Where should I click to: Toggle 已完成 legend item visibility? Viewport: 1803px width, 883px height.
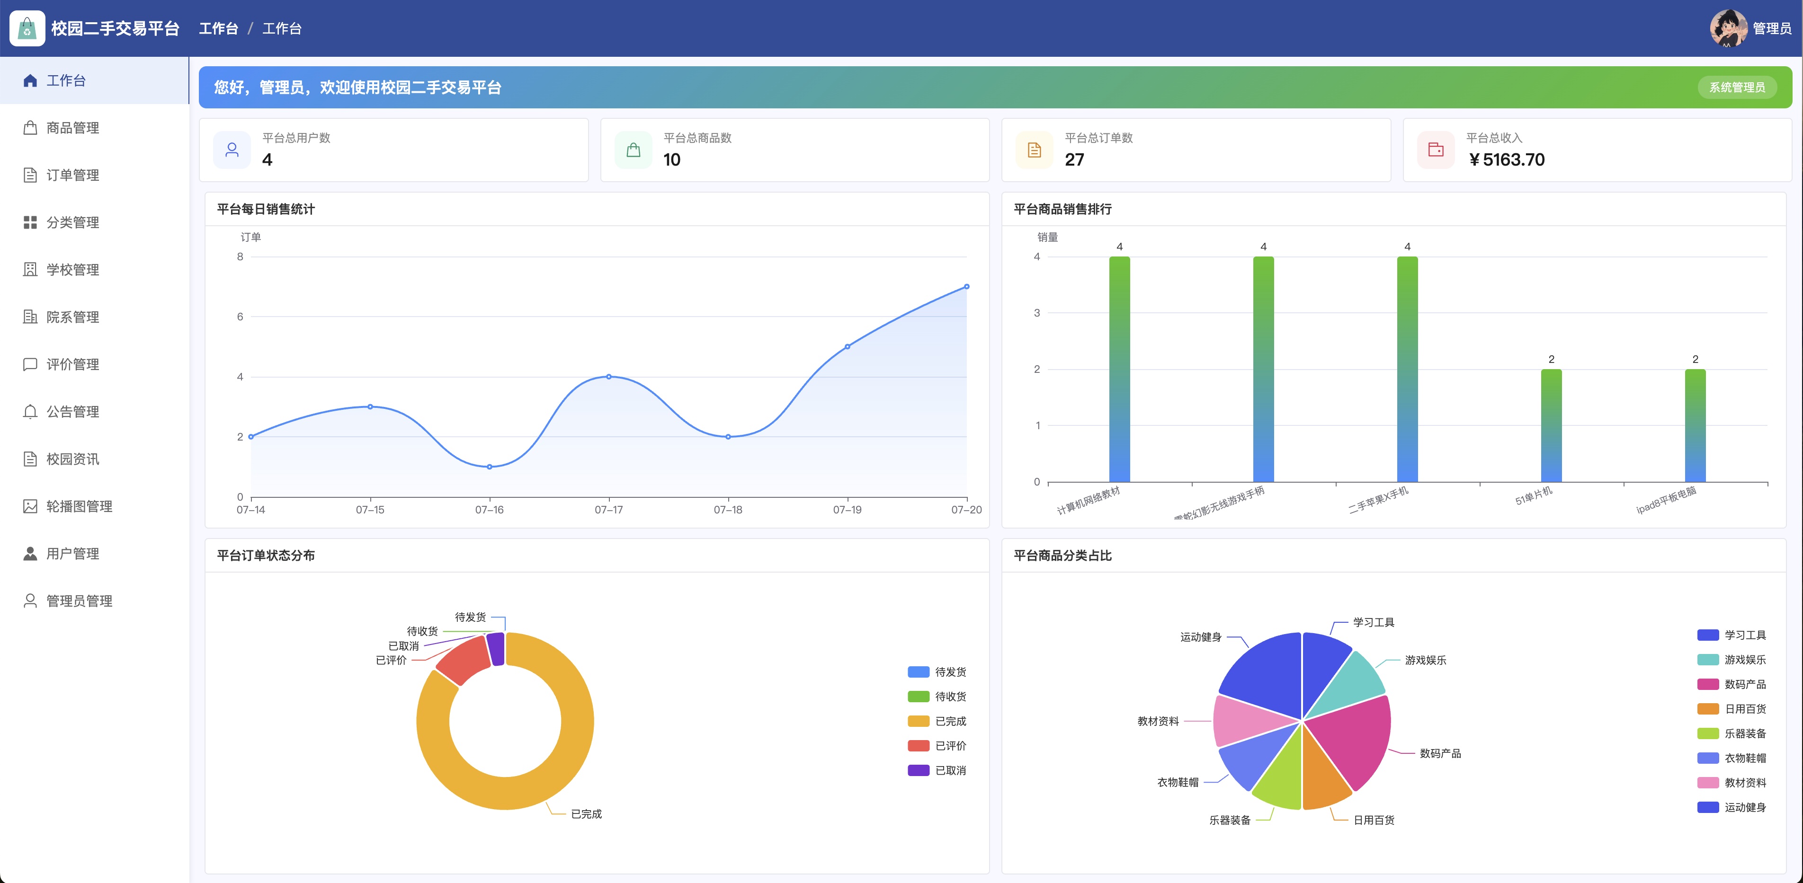937,721
